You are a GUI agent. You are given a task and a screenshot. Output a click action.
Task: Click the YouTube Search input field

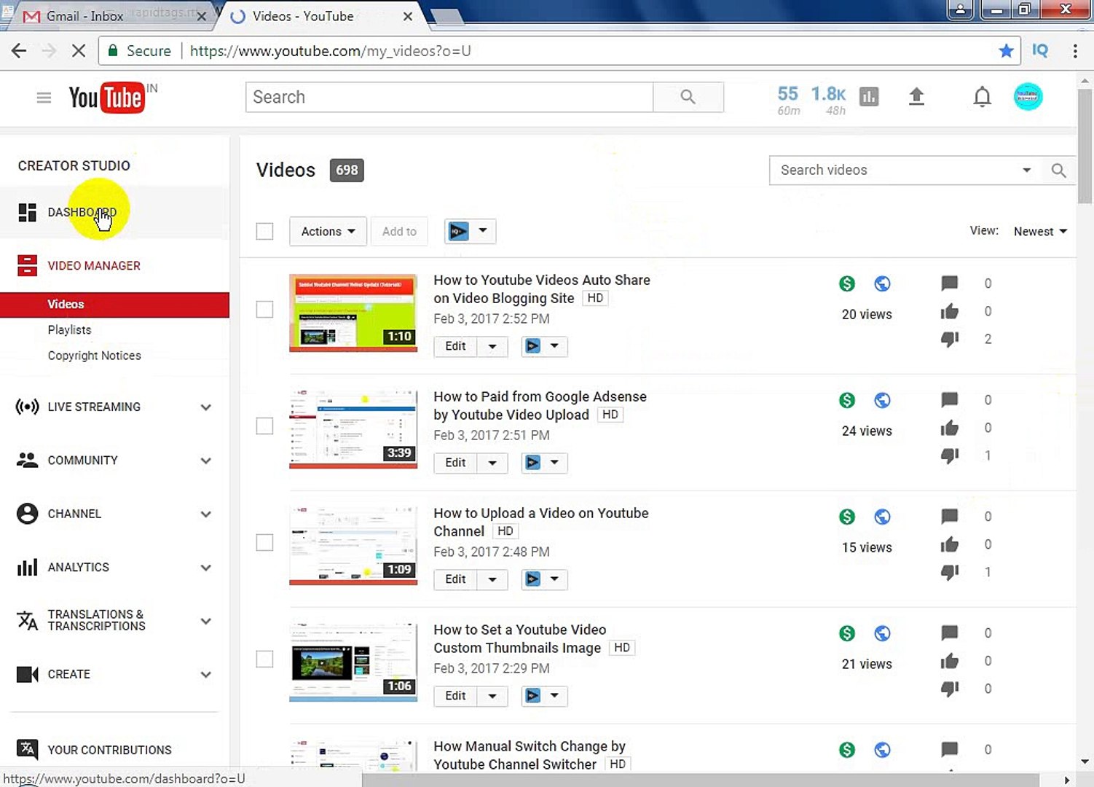pyautogui.click(x=449, y=97)
